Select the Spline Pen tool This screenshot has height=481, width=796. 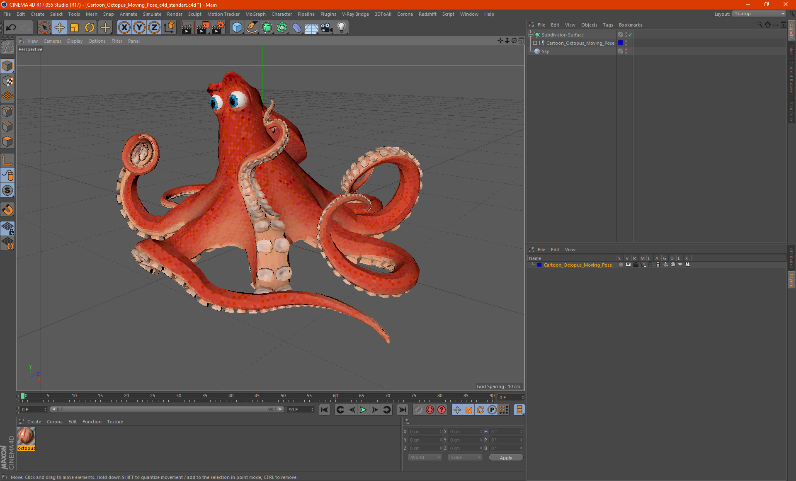point(252,28)
